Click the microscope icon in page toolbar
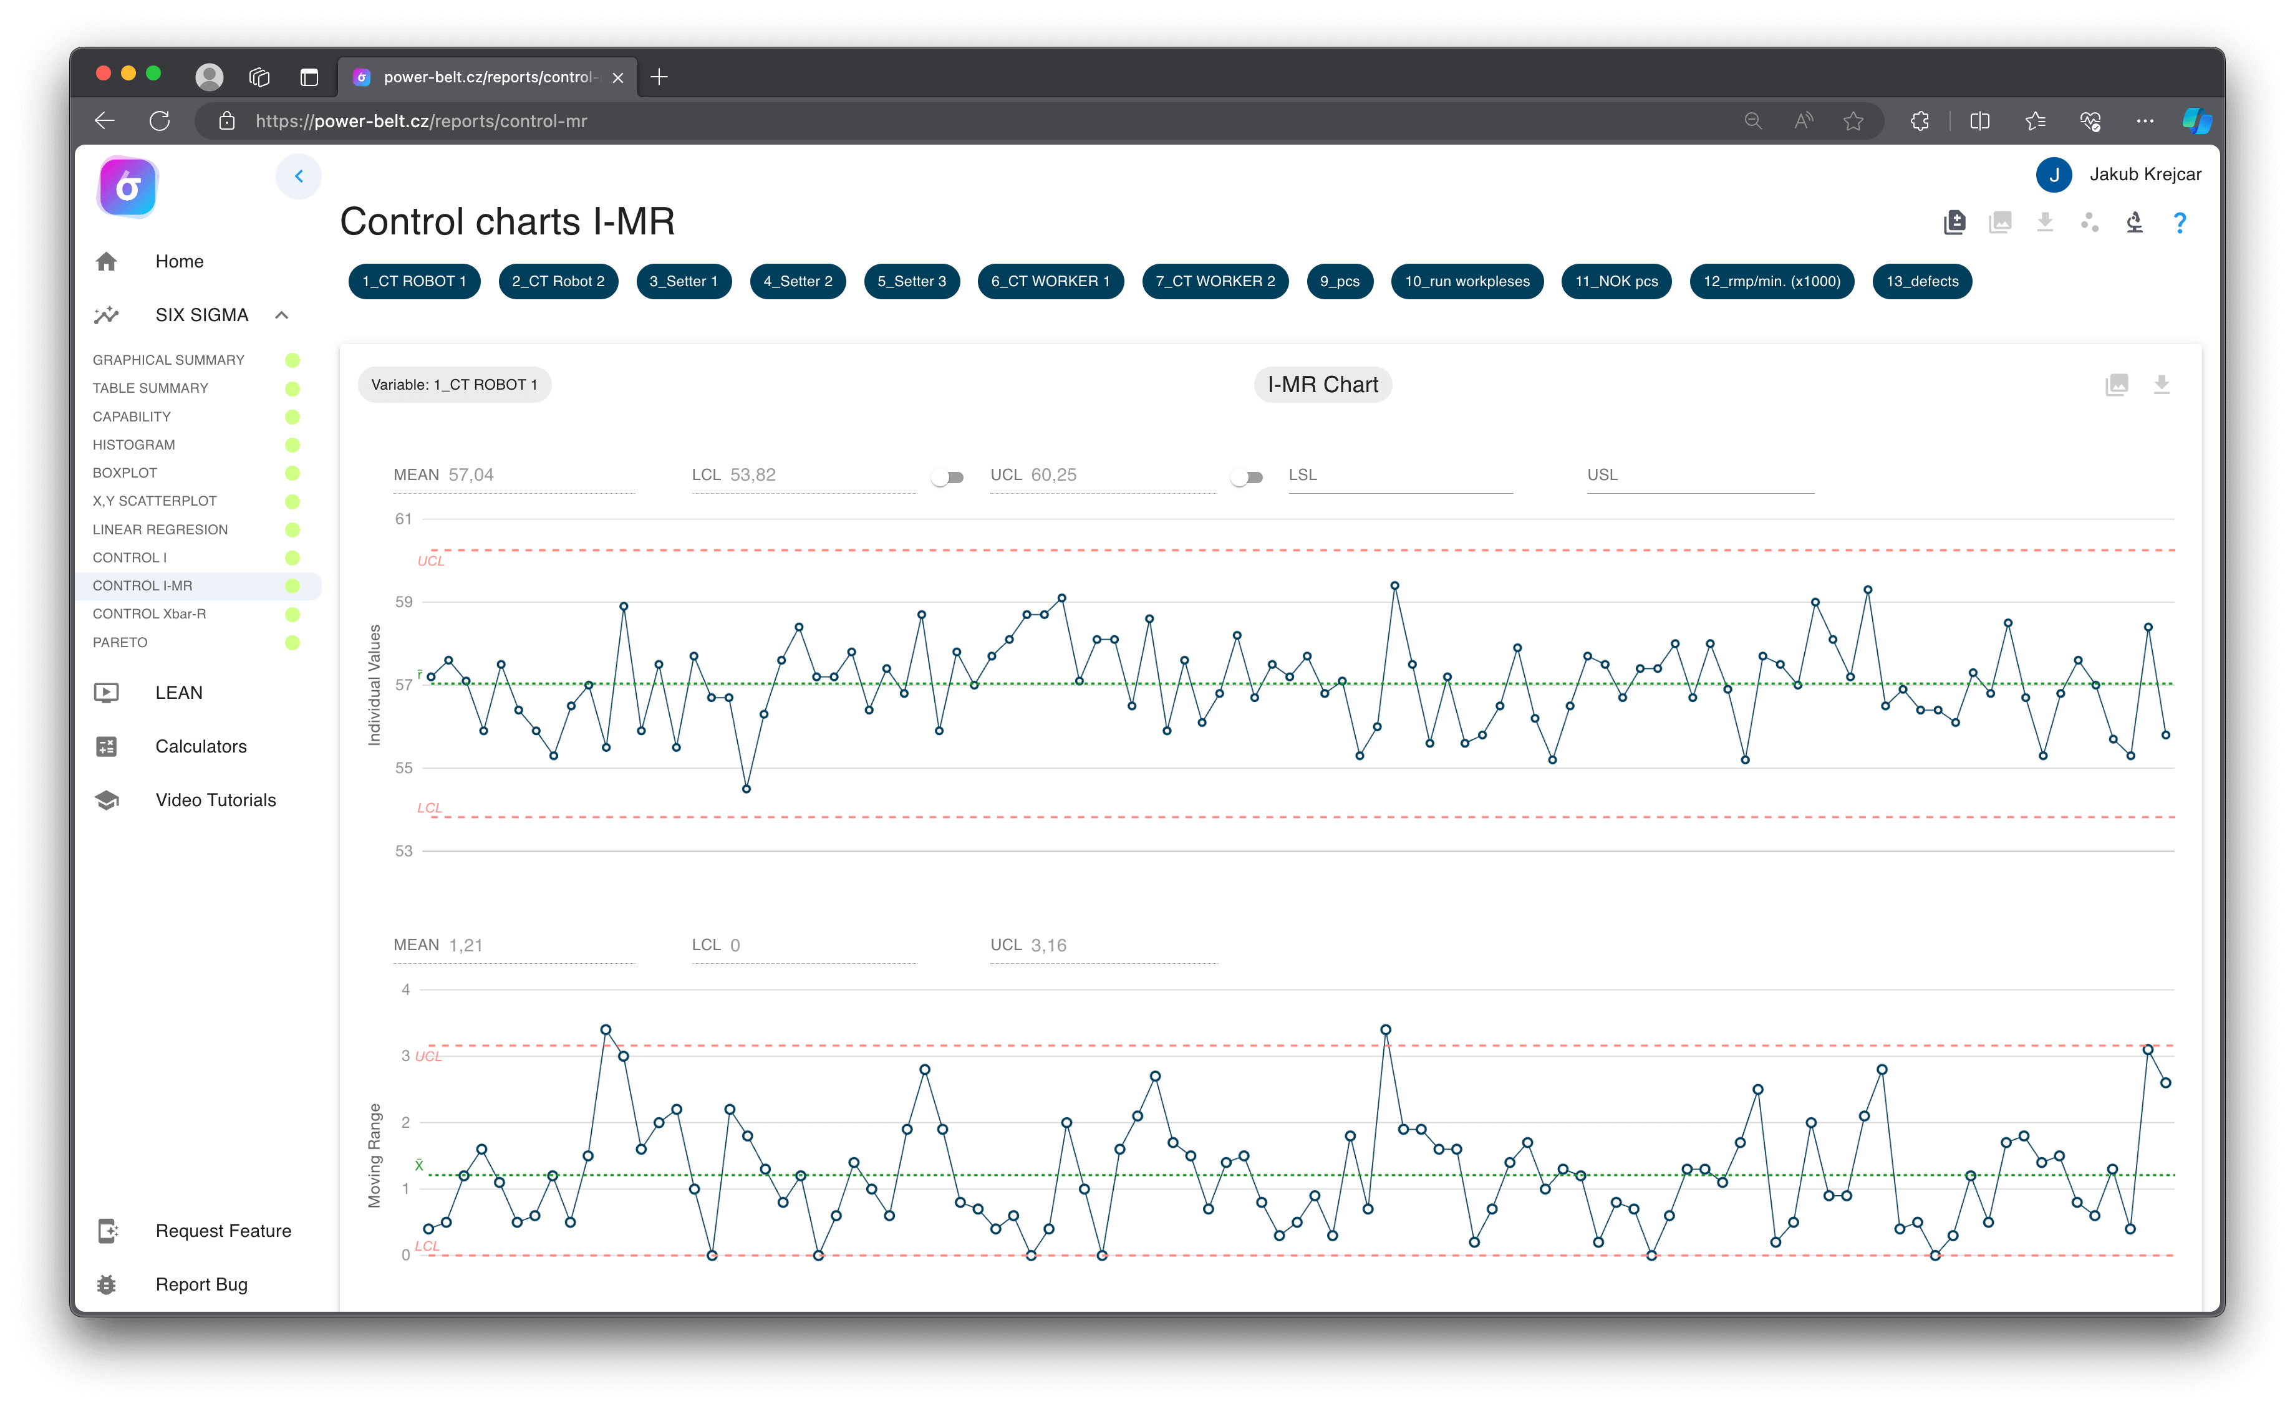The width and height of the screenshot is (2295, 1409). pyautogui.click(x=2133, y=223)
